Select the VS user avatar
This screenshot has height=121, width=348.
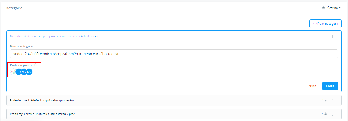tap(23, 72)
